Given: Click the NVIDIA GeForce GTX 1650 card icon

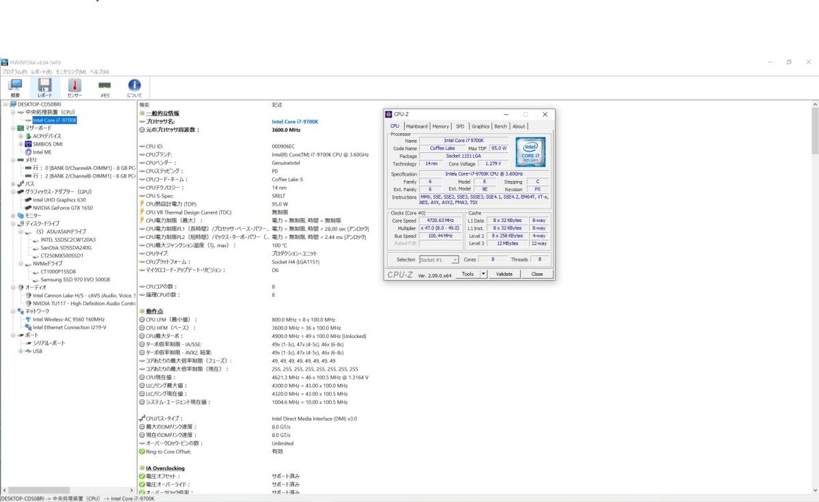Looking at the screenshot, I should (28, 208).
